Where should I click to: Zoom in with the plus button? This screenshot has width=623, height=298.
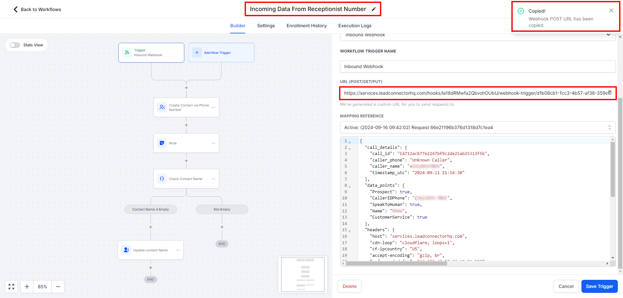coord(27,287)
